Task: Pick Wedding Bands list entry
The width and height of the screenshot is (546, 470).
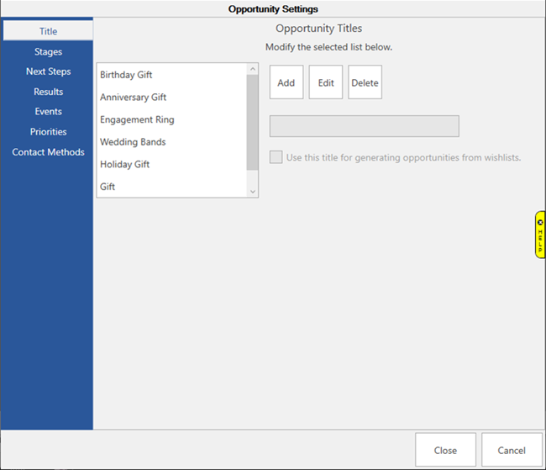Action: 133,142
